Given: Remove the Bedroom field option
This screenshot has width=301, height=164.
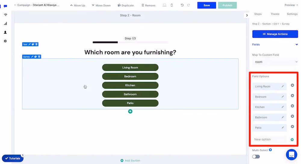Looking at the screenshot, I should [292, 96].
